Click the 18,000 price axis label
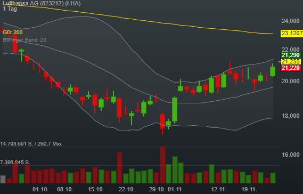Screen dimensions: 303x194 (x=290, y=116)
